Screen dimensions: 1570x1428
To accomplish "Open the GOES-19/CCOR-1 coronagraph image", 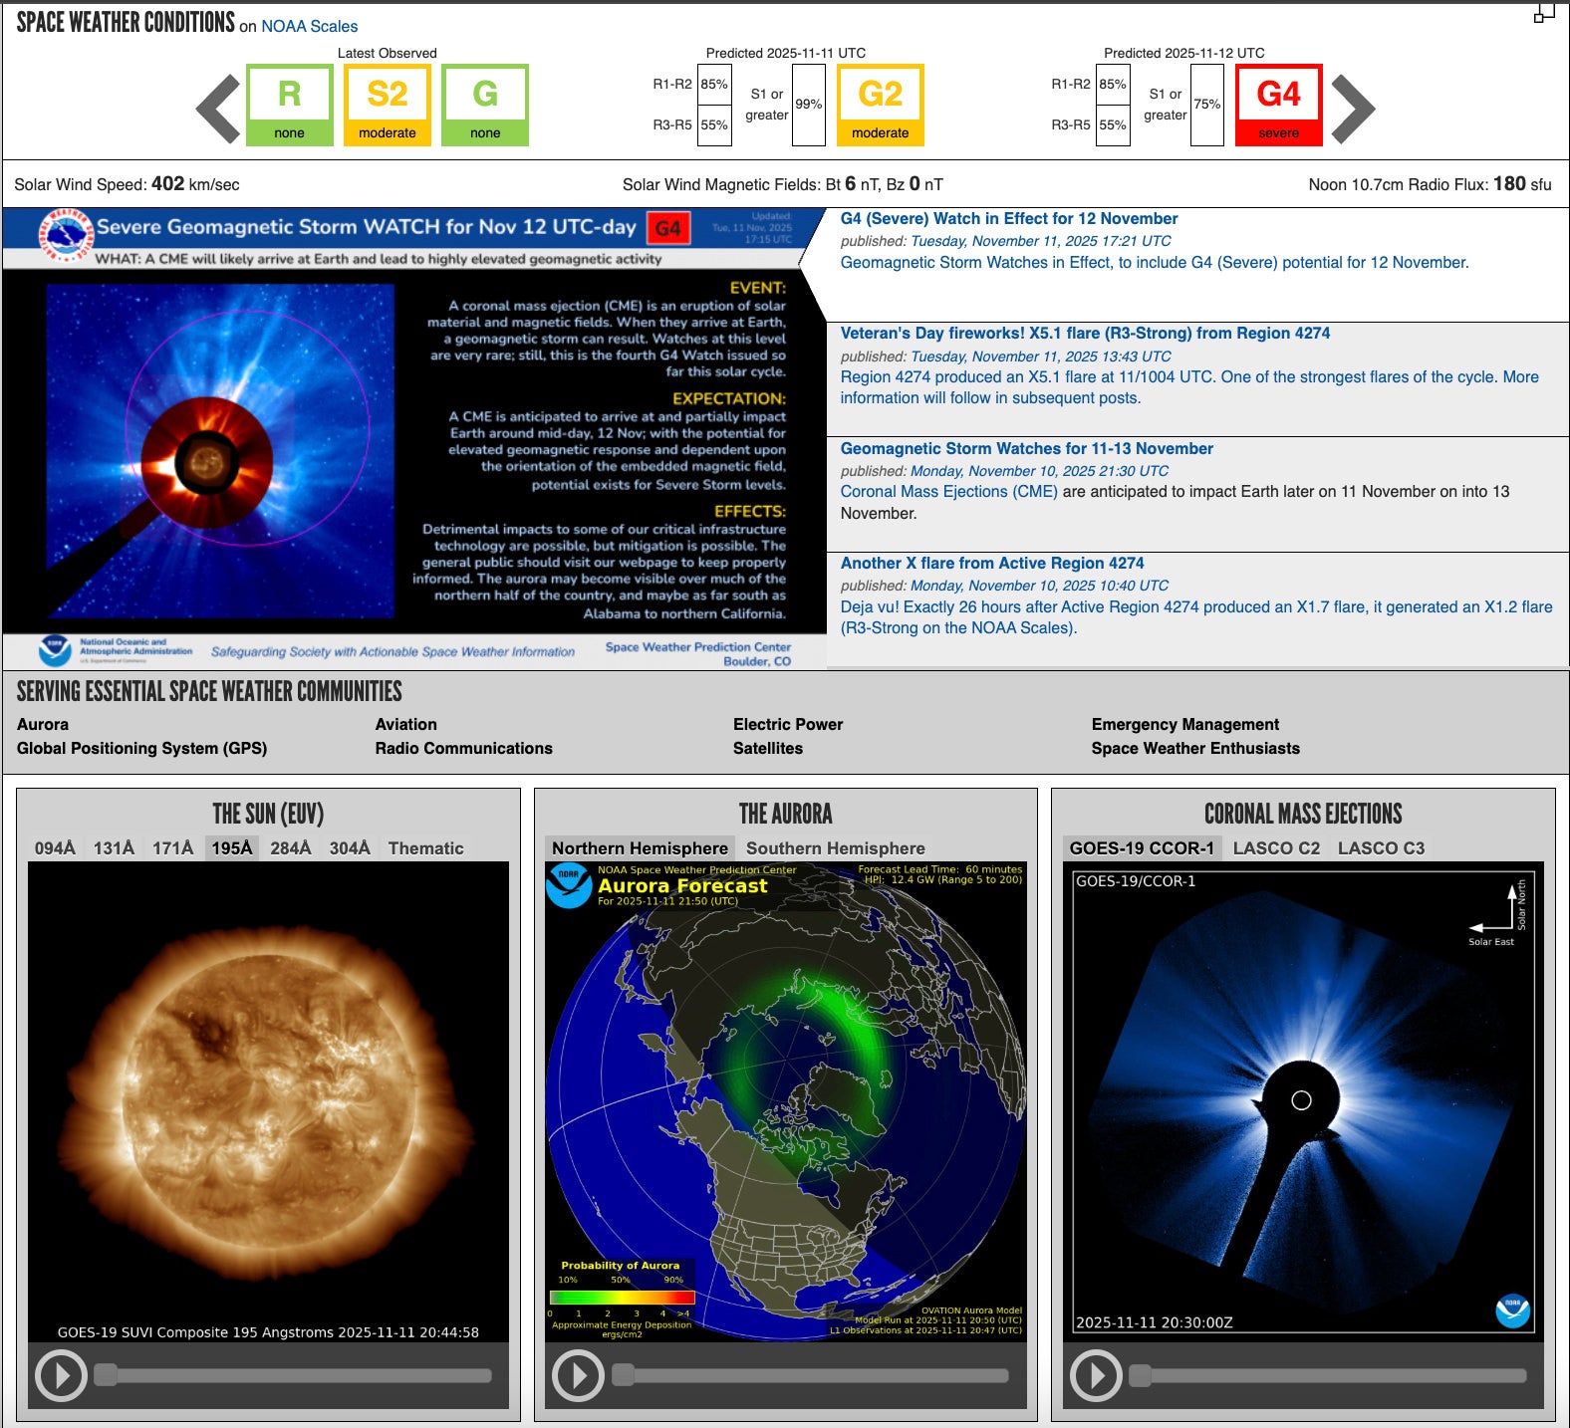I will point(1303,1101).
